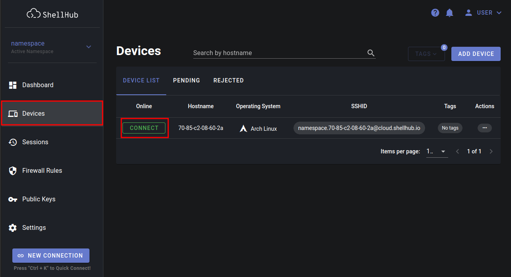Open Sessions from the sidebar
This screenshot has width=511, height=277.
[x=52, y=142]
